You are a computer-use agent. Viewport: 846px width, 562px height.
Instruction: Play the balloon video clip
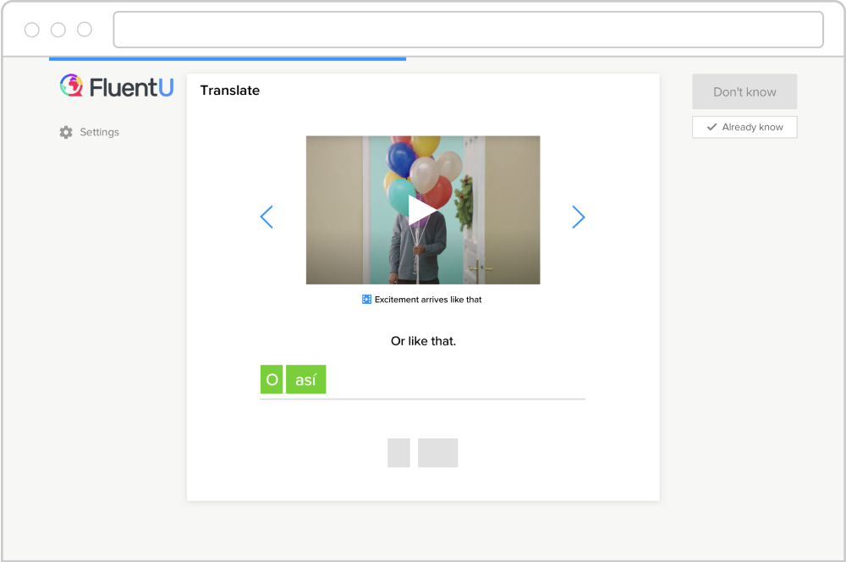point(422,211)
